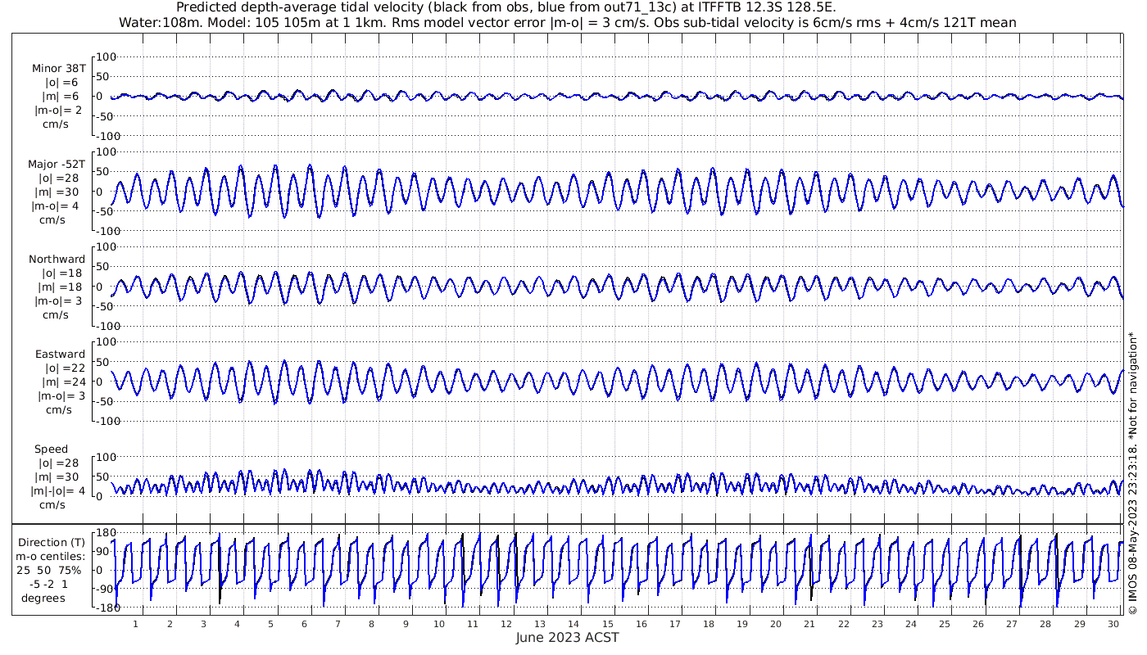Screen dimensions: 1147x655
Task: Click day '27' on the date axis
Action: 1012,623
